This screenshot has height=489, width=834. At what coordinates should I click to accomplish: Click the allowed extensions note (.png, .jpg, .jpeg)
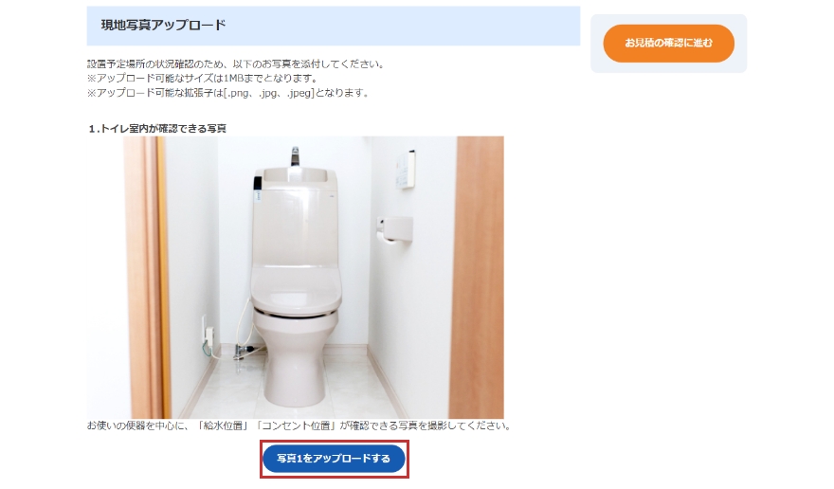coord(228,93)
